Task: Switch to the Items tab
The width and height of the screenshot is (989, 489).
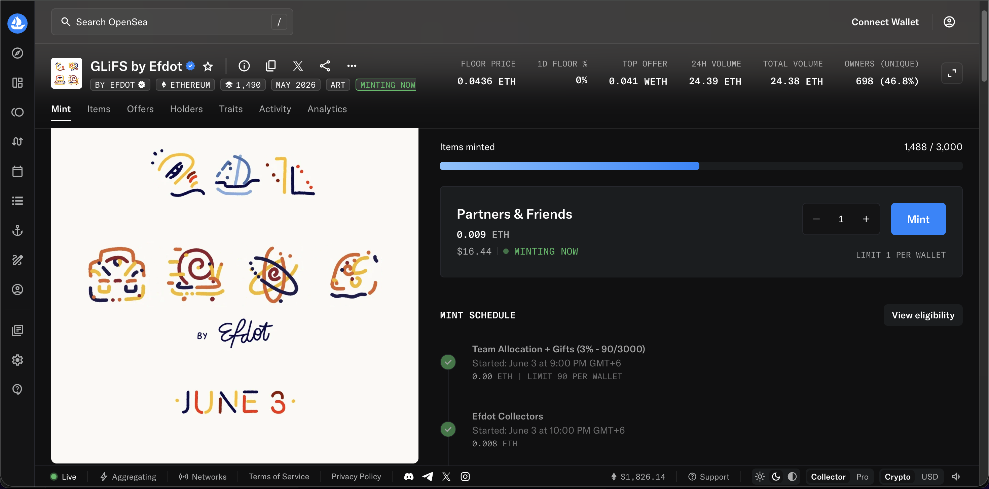Action: click(x=98, y=109)
